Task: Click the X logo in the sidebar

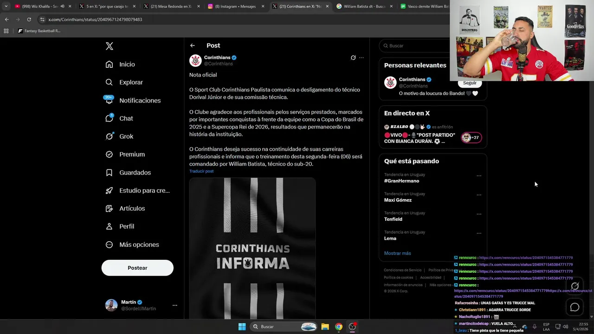Action: click(x=110, y=46)
